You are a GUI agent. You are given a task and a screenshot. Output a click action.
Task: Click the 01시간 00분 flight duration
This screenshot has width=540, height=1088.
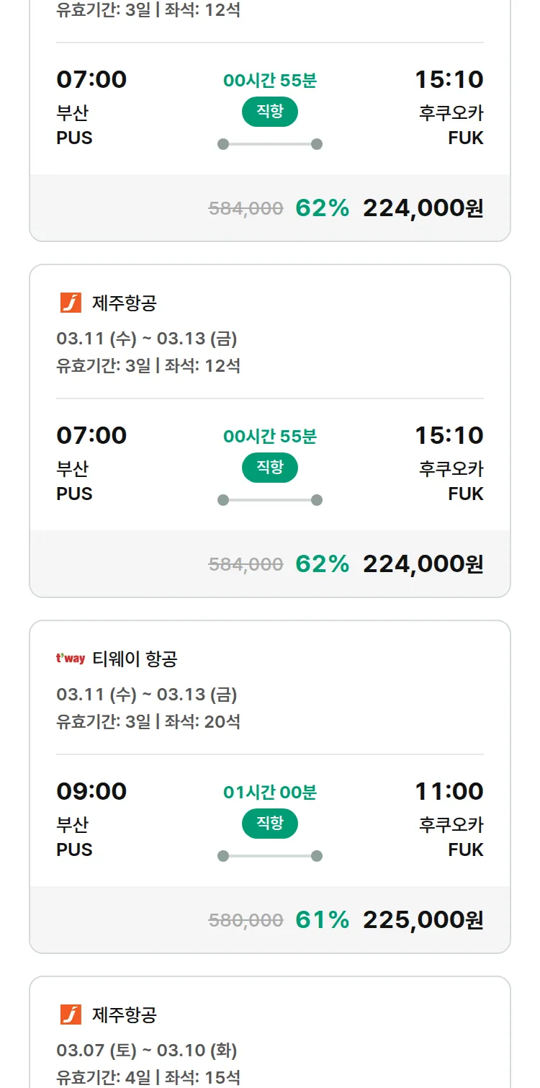coord(270,793)
